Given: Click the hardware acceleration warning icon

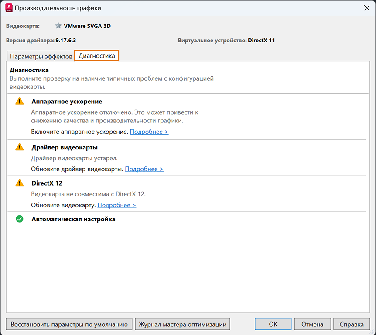Looking at the screenshot, I should point(19,101).
